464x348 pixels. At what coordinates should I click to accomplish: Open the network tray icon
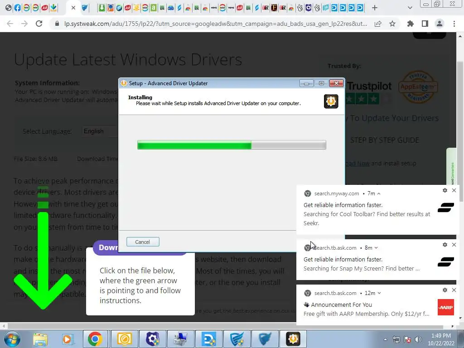[x=396, y=339]
